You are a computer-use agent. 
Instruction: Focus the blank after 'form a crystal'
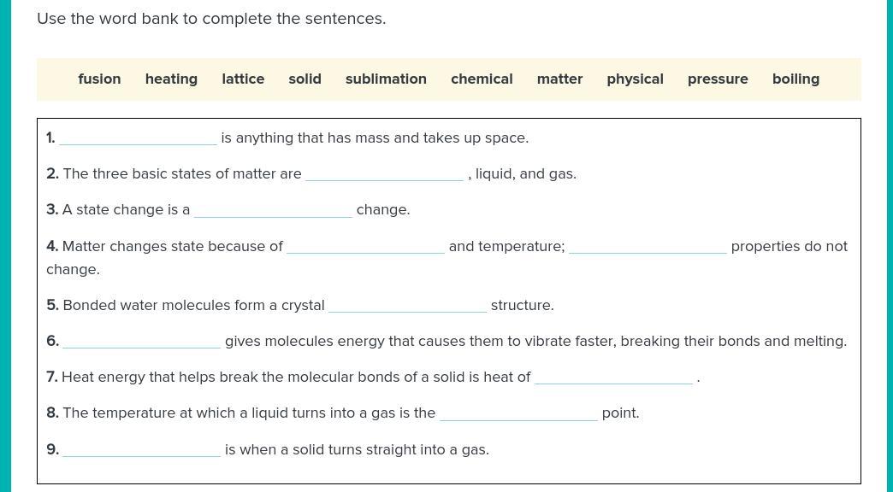tap(408, 305)
